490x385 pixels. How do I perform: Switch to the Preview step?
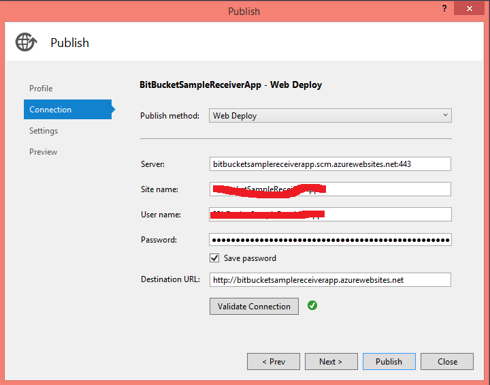(x=43, y=152)
